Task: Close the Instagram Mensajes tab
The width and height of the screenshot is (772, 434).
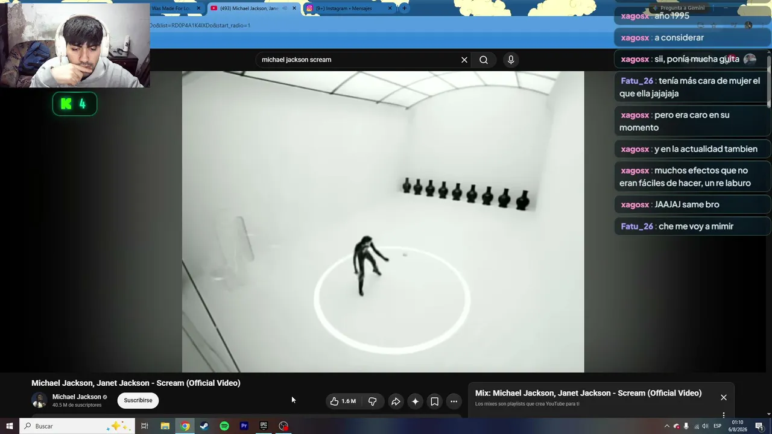Action: 390,8
